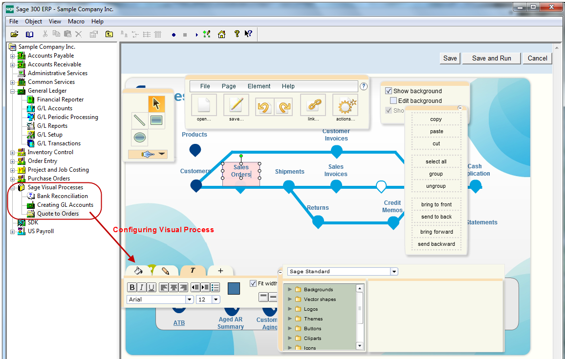Viewport: 565px width, 359px height.
Task: Open the Sage Standard library dropdown
Action: (394, 272)
